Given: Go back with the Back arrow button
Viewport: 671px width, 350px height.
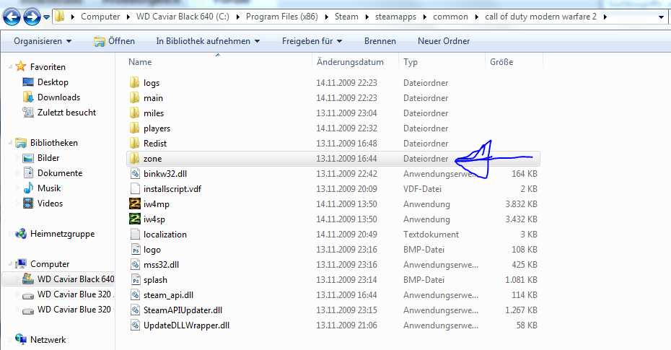Looking at the screenshot, I should tap(12, 17).
